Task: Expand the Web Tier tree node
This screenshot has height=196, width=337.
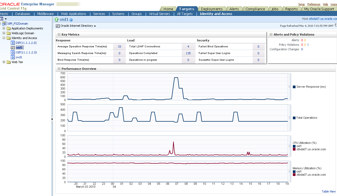Action: click(x=4, y=62)
